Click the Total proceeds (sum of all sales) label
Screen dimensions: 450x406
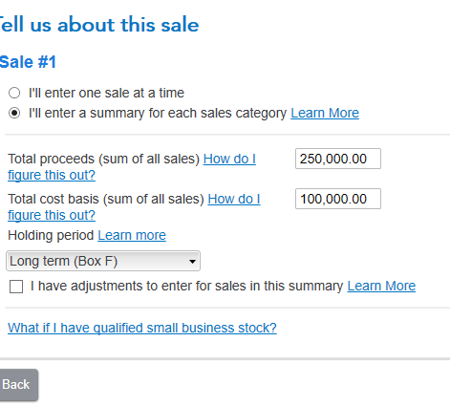(x=104, y=159)
